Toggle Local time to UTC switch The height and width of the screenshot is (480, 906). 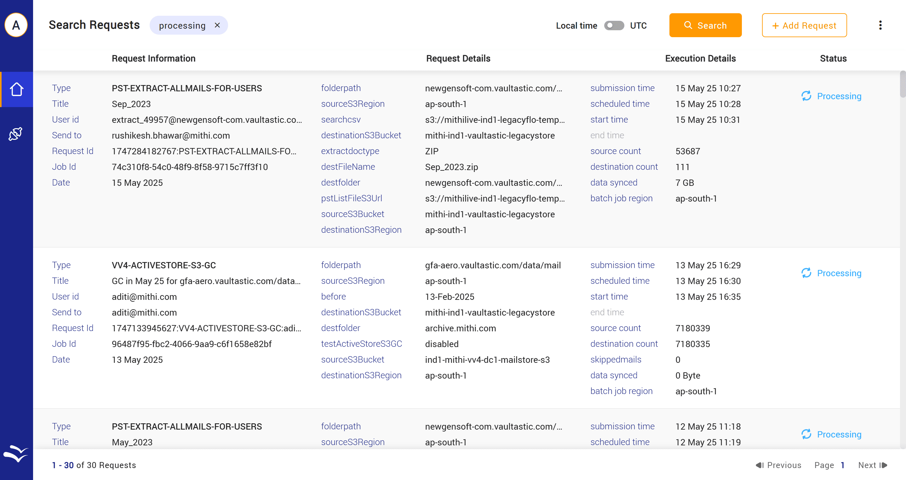(x=614, y=26)
